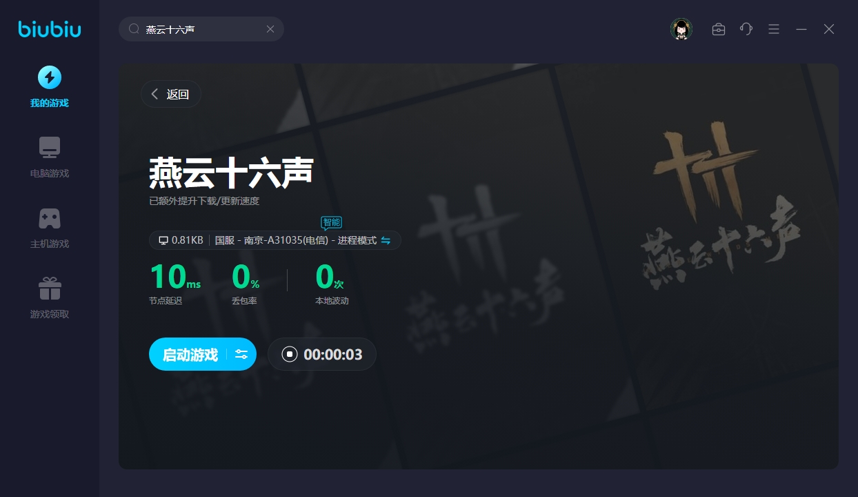
Task: Click the monitor icon by 0.81KB
Action: click(163, 240)
